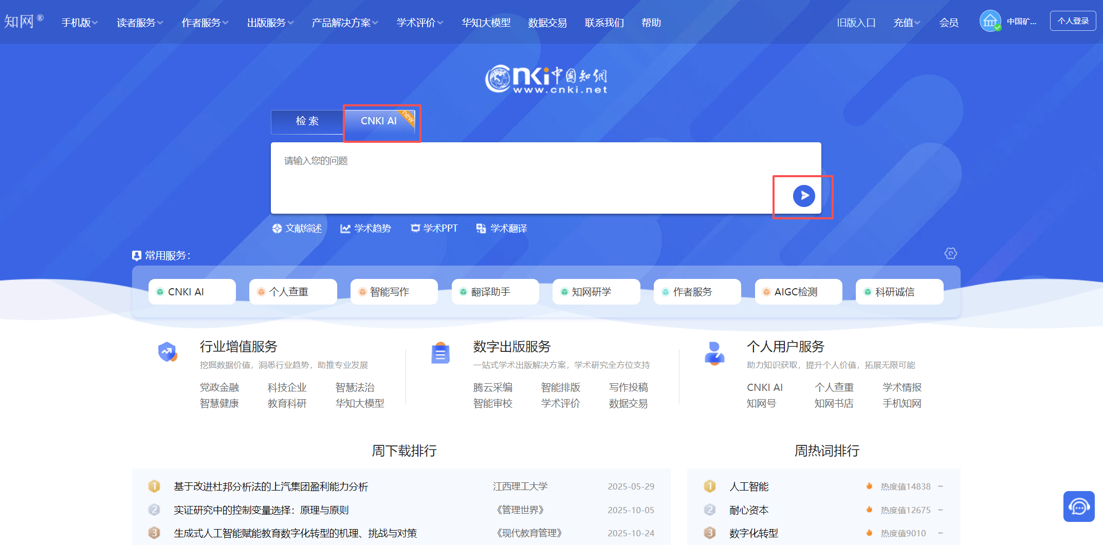Open the 学术趋势 chart tool
Screen dimensions: 1103x545
(365, 229)
